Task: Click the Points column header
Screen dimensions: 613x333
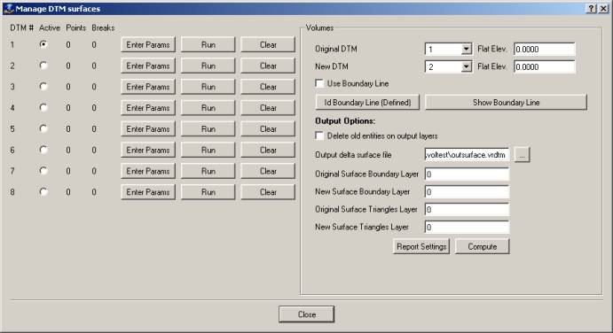Action: tap(75, 27)
